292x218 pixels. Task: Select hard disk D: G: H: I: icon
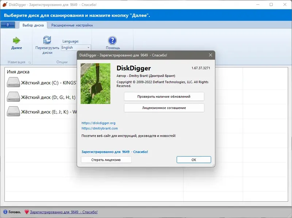click(x=14, y=97)
